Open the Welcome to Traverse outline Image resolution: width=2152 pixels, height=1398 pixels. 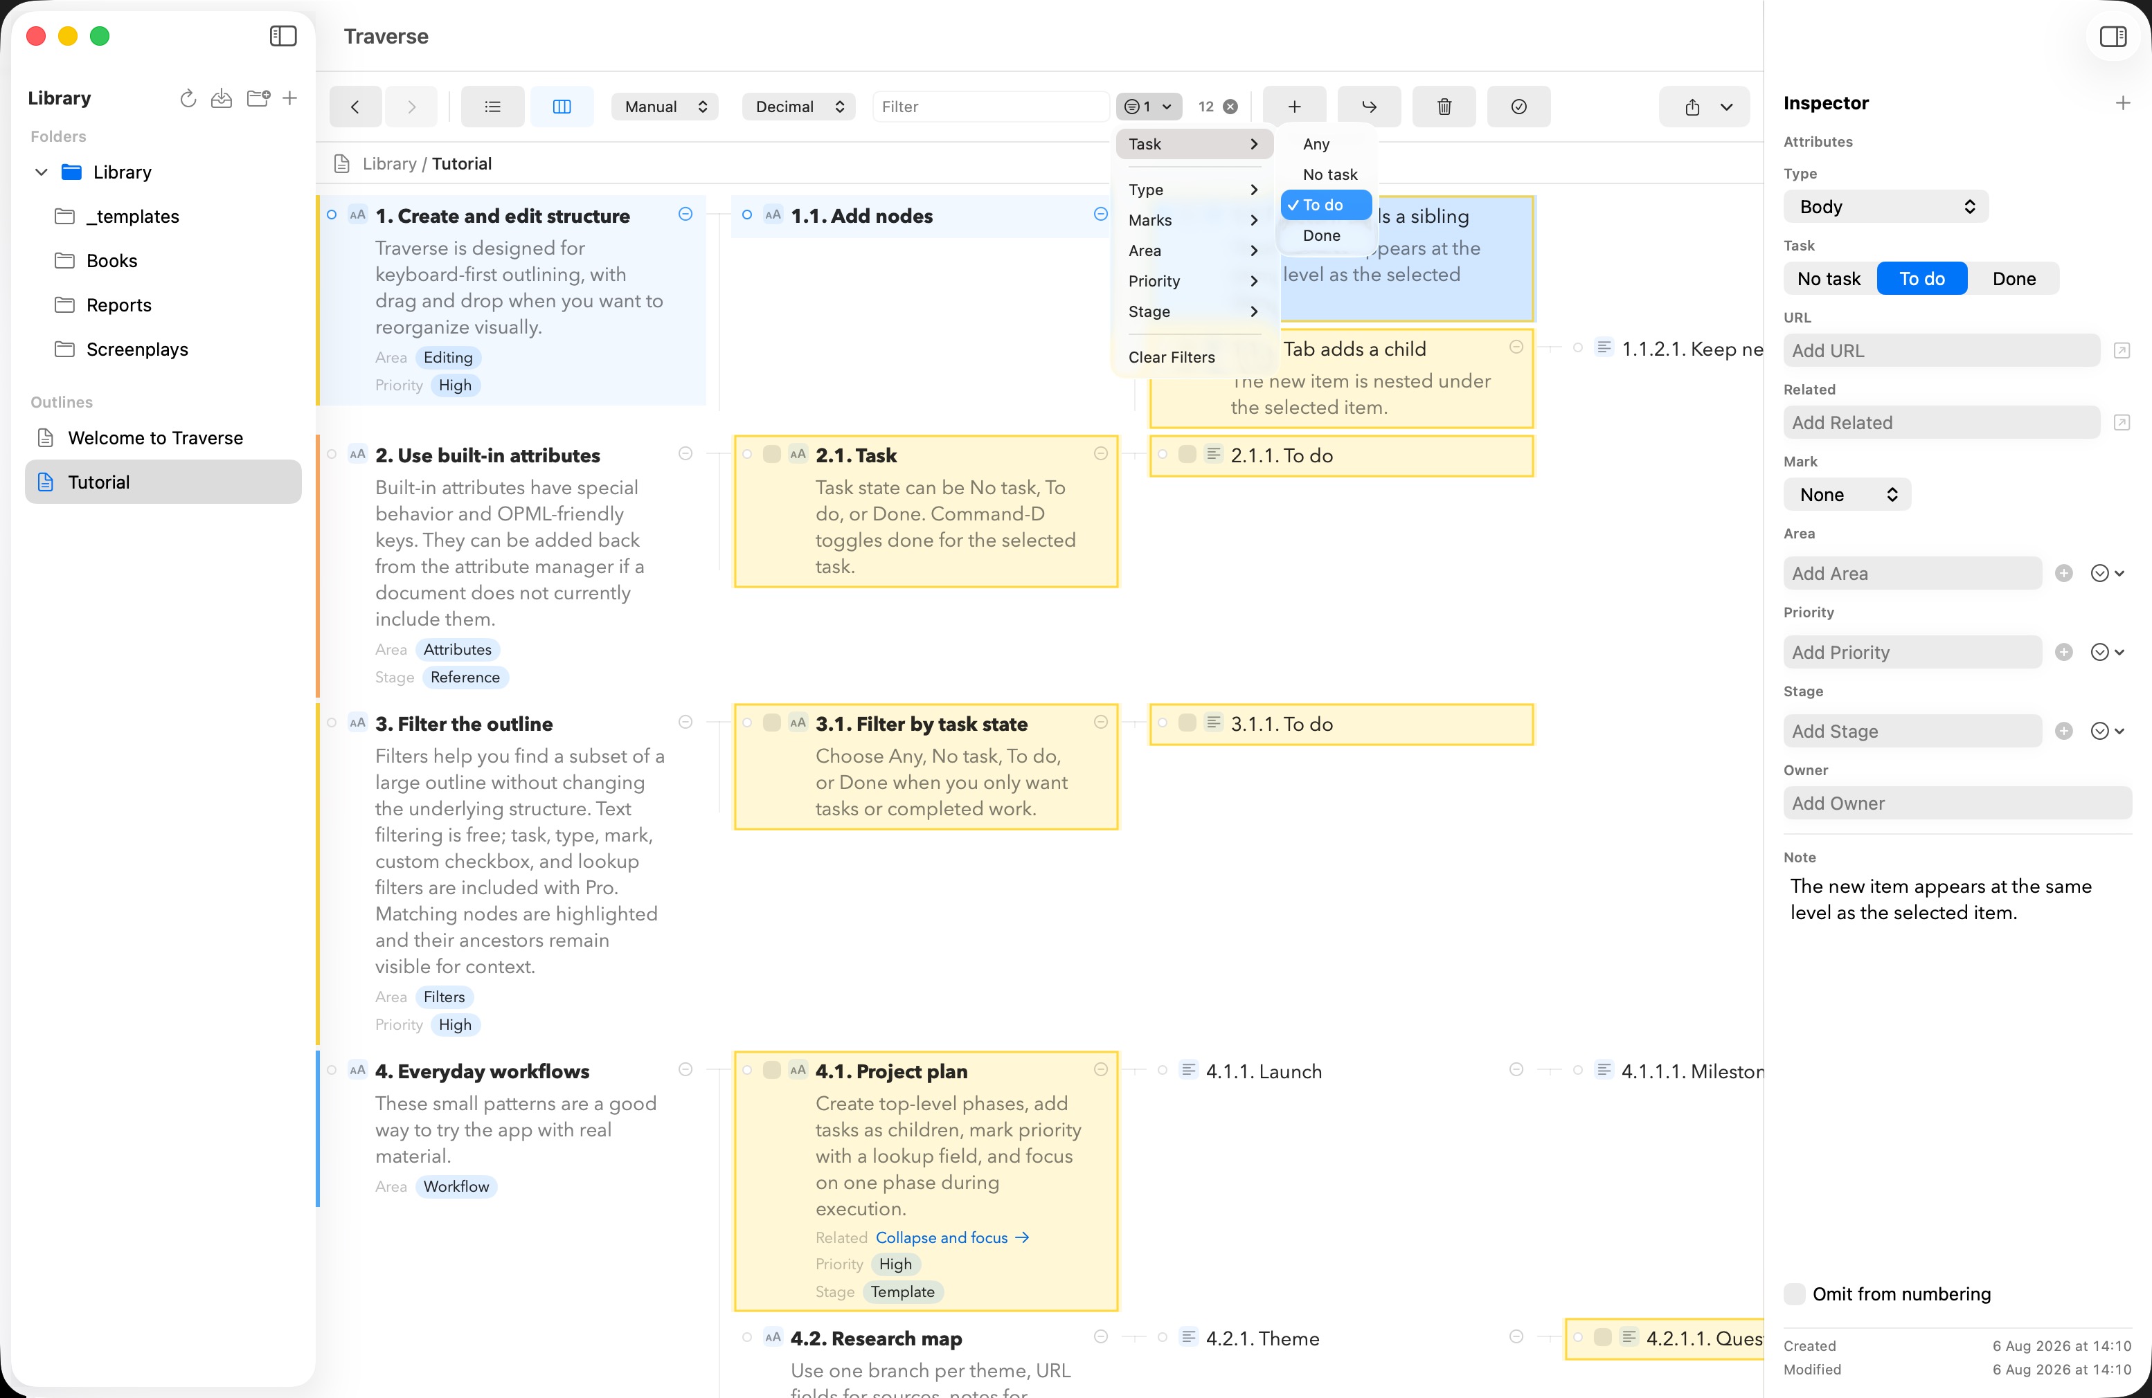[163, 437]
